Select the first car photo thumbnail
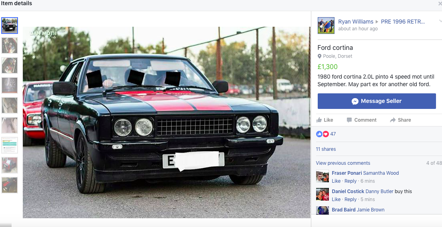 pyautogui.click(x=10, y=25)
